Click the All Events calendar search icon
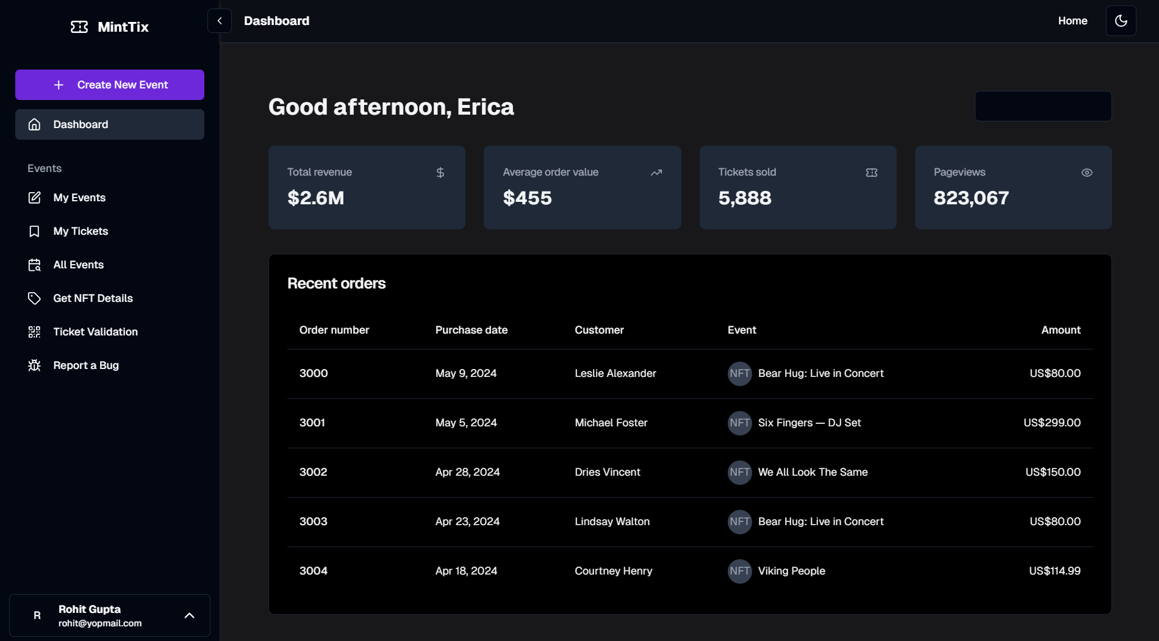1159x641 pixels. [35, 265]
